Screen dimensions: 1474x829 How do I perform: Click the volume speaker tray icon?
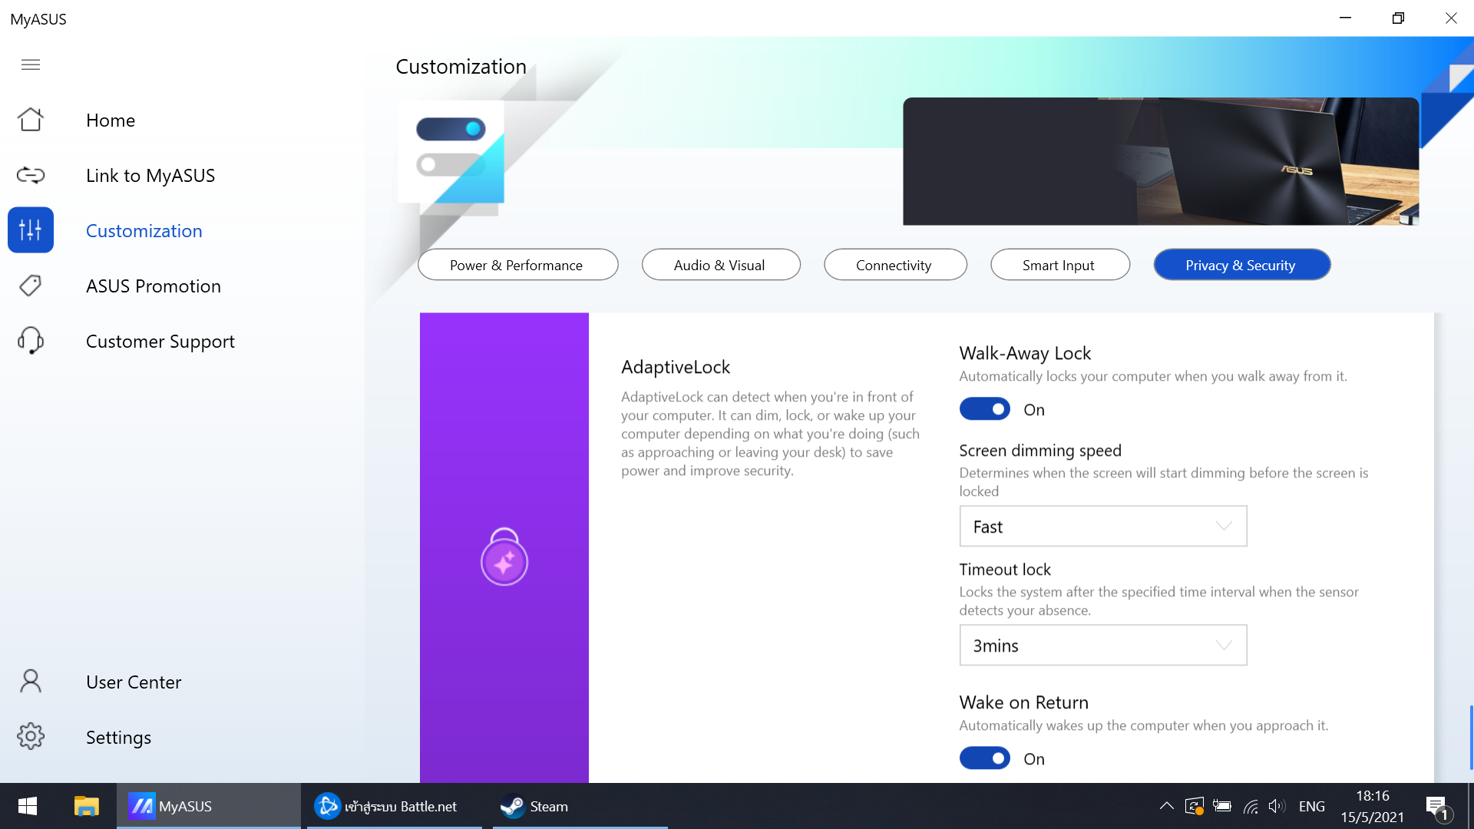(1277, 806)
